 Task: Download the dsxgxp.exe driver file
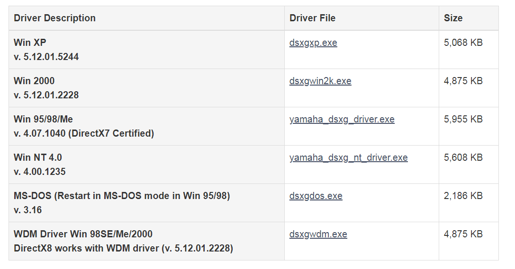click(313, 43)
